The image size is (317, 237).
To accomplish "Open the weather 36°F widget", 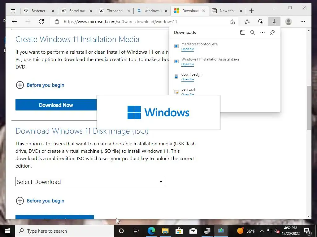I will pos(246,231).
